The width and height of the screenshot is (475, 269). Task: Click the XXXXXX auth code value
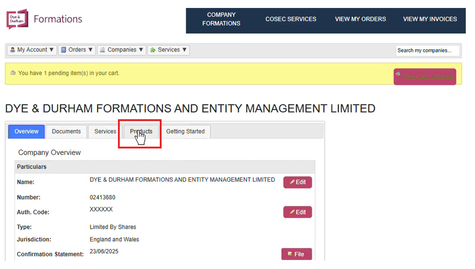pos(101,209)
